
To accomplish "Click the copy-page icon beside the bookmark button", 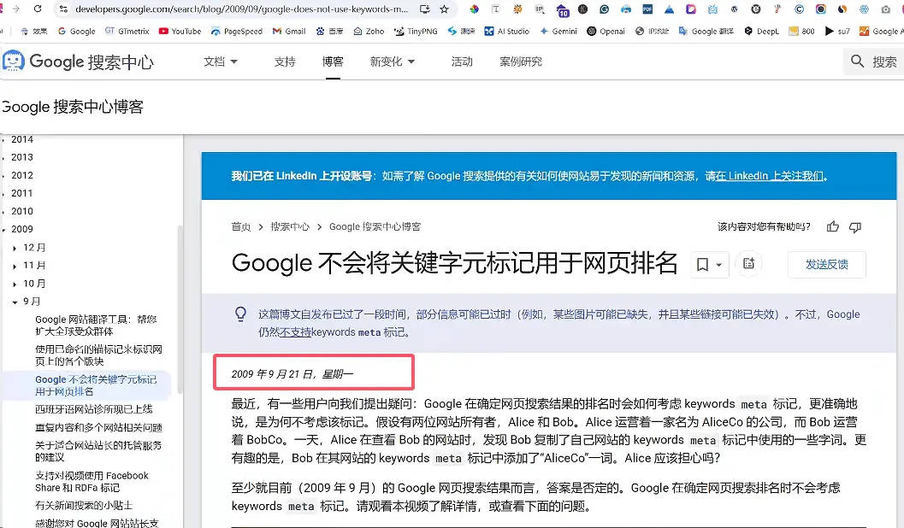I will [748, 264].
